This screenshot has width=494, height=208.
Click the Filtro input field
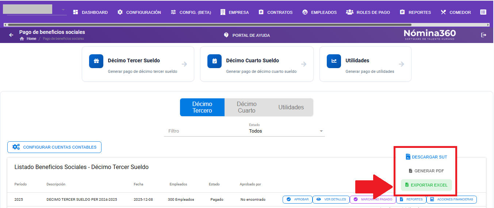click(x=204, y=131)
